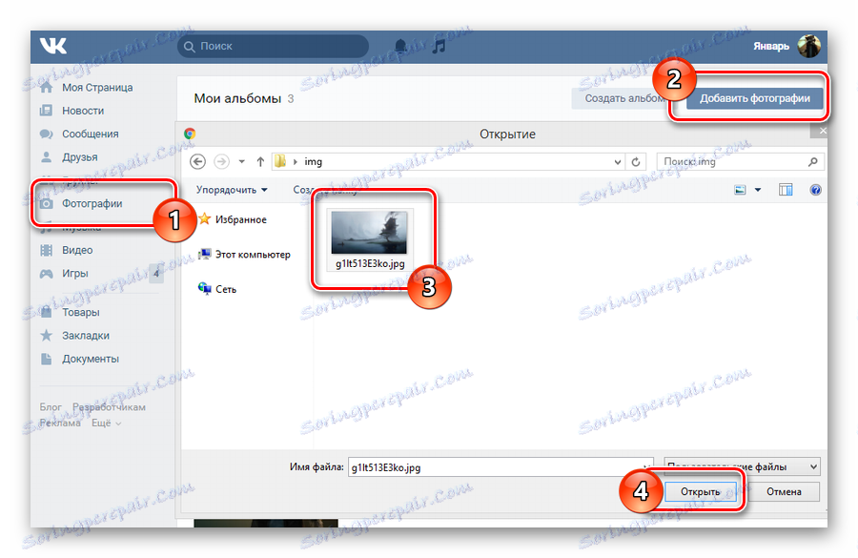
Task: Open Закладки section
Action: pyautogui.click(x=86, y=336)
